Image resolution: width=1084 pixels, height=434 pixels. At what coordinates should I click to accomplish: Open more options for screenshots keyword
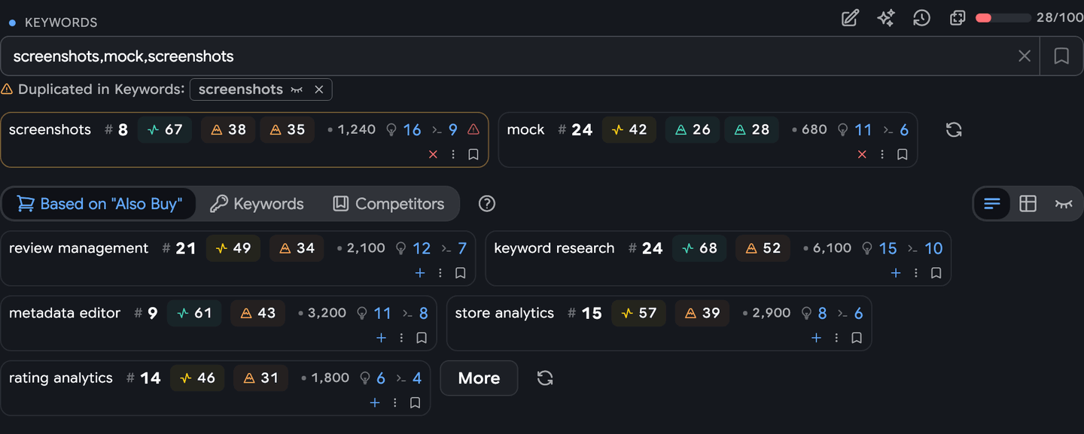[x=453, y=154]
